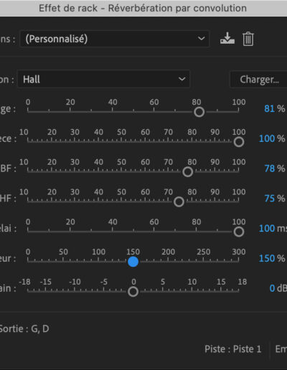Screen dimensions: 287x370
Task: Click the blue width slider handle at 150
Action: point(133,262)
